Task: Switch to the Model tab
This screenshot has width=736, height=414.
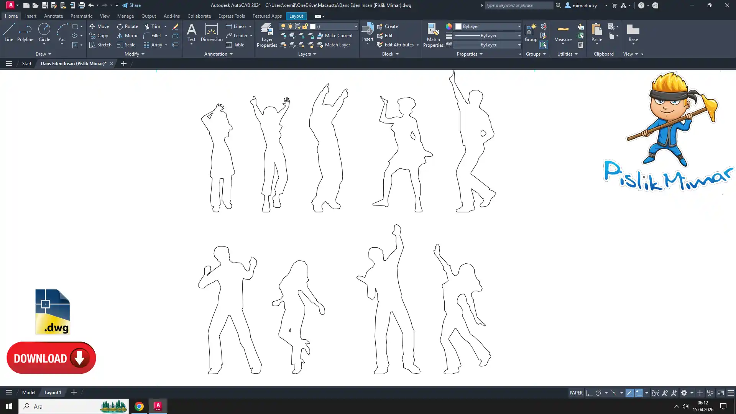Action: coord(28,393)
